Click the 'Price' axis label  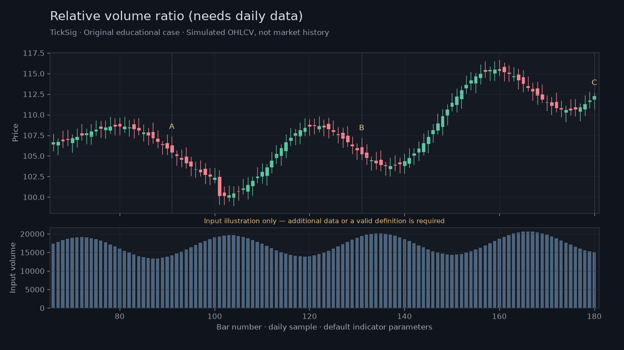pyautogui.click(x=16, y=133)
